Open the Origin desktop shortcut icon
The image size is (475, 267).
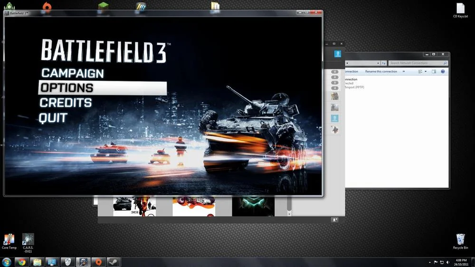coord(47,6)
